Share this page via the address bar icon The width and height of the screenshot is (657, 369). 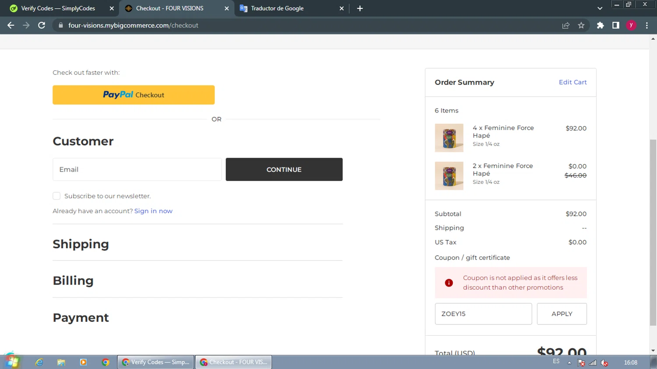pyautogui.click(x=566, y=25)
